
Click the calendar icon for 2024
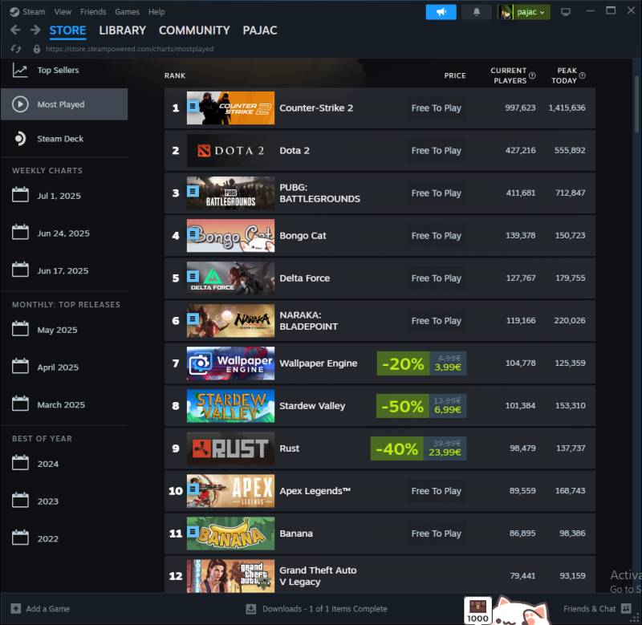coord(20,462)
